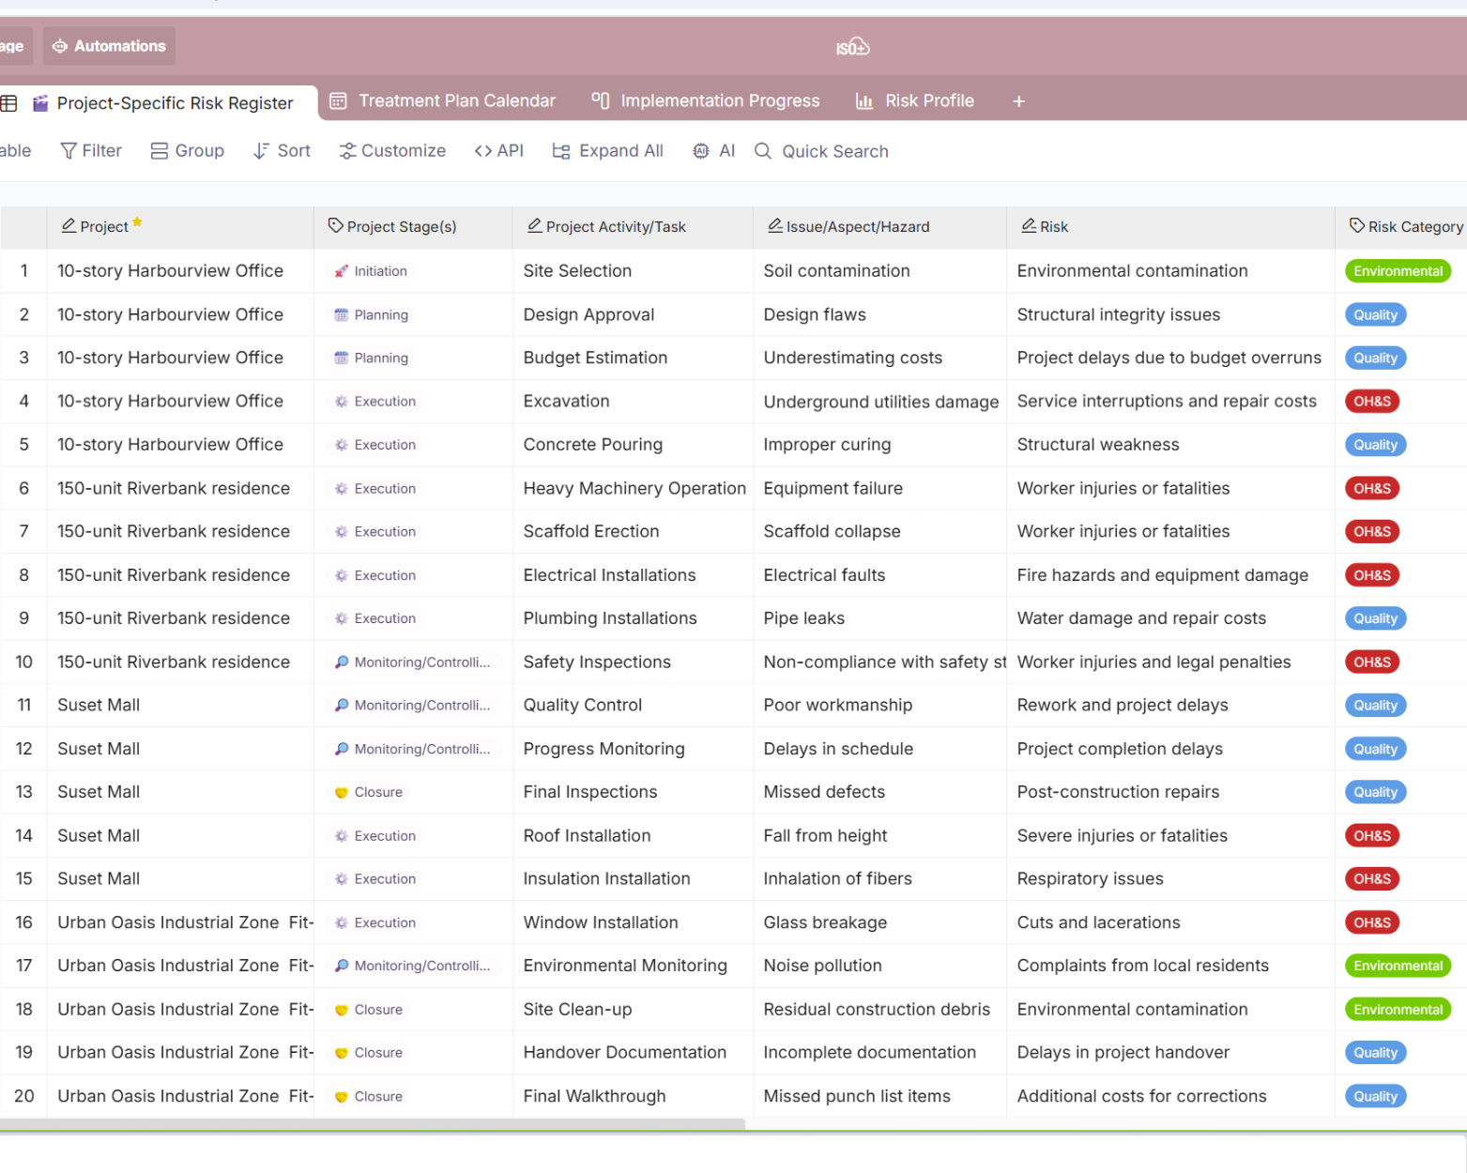Open the Customize settings
Viewport: 1467px width, 1173px height.
pyautogui.click(x=392, y=151)
